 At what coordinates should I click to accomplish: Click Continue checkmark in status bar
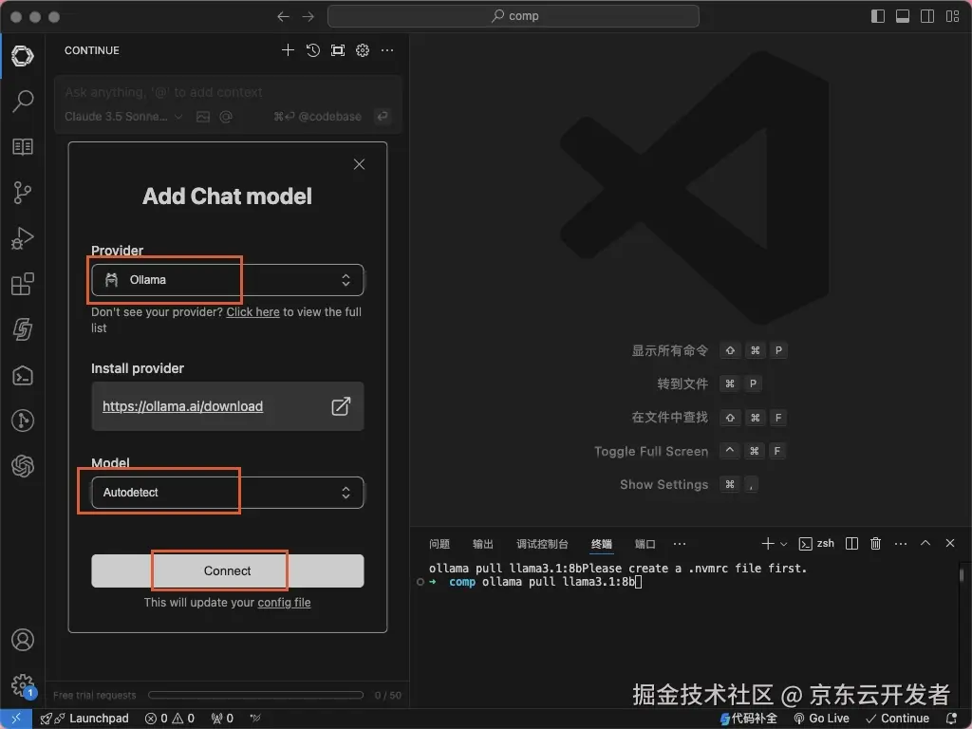898,720
